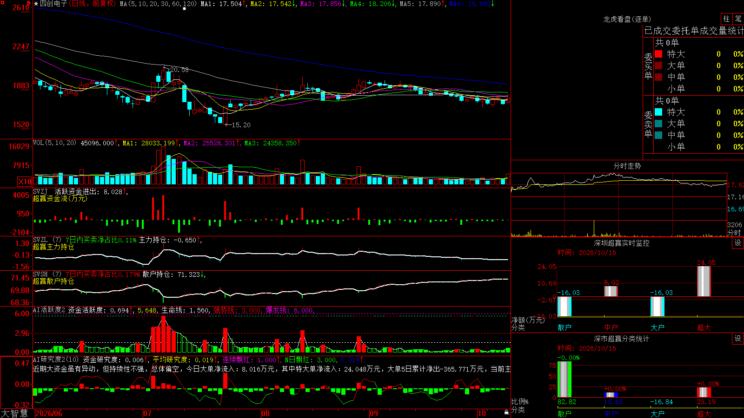Click the star icon beside 四创电子

click(x=36, y=4)
